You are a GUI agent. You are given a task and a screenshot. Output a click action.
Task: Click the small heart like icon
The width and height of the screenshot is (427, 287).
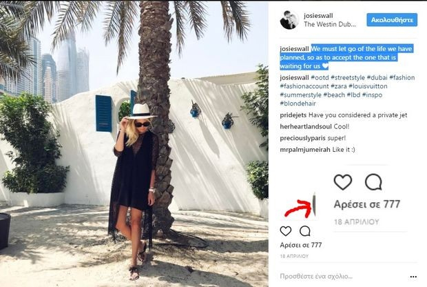pos(285,231)
